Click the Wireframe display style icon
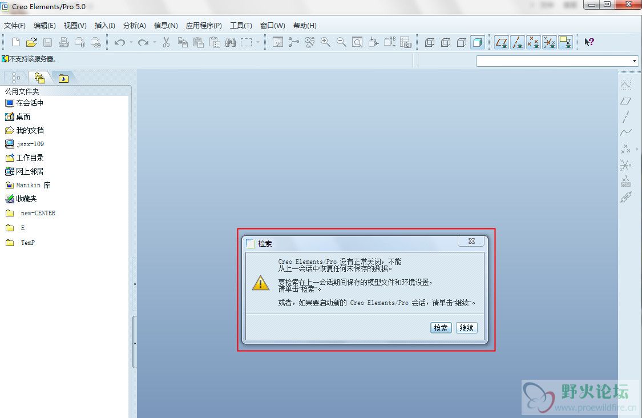The width and height of the screenshot is (642, 418). pos(430,42)
